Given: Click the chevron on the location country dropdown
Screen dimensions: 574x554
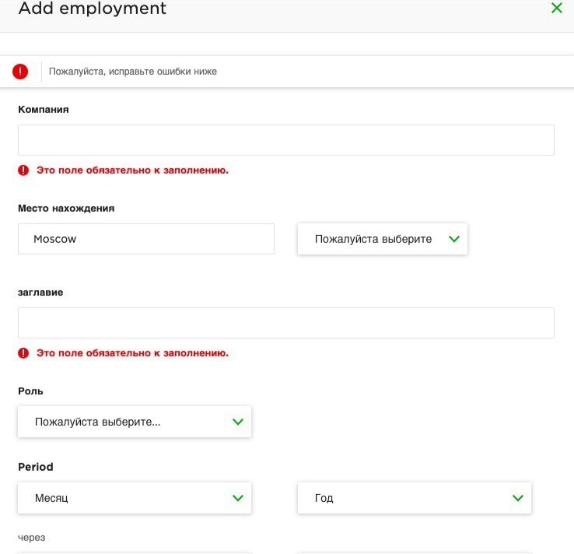Looking at the screenshot, I should point(454,239).
